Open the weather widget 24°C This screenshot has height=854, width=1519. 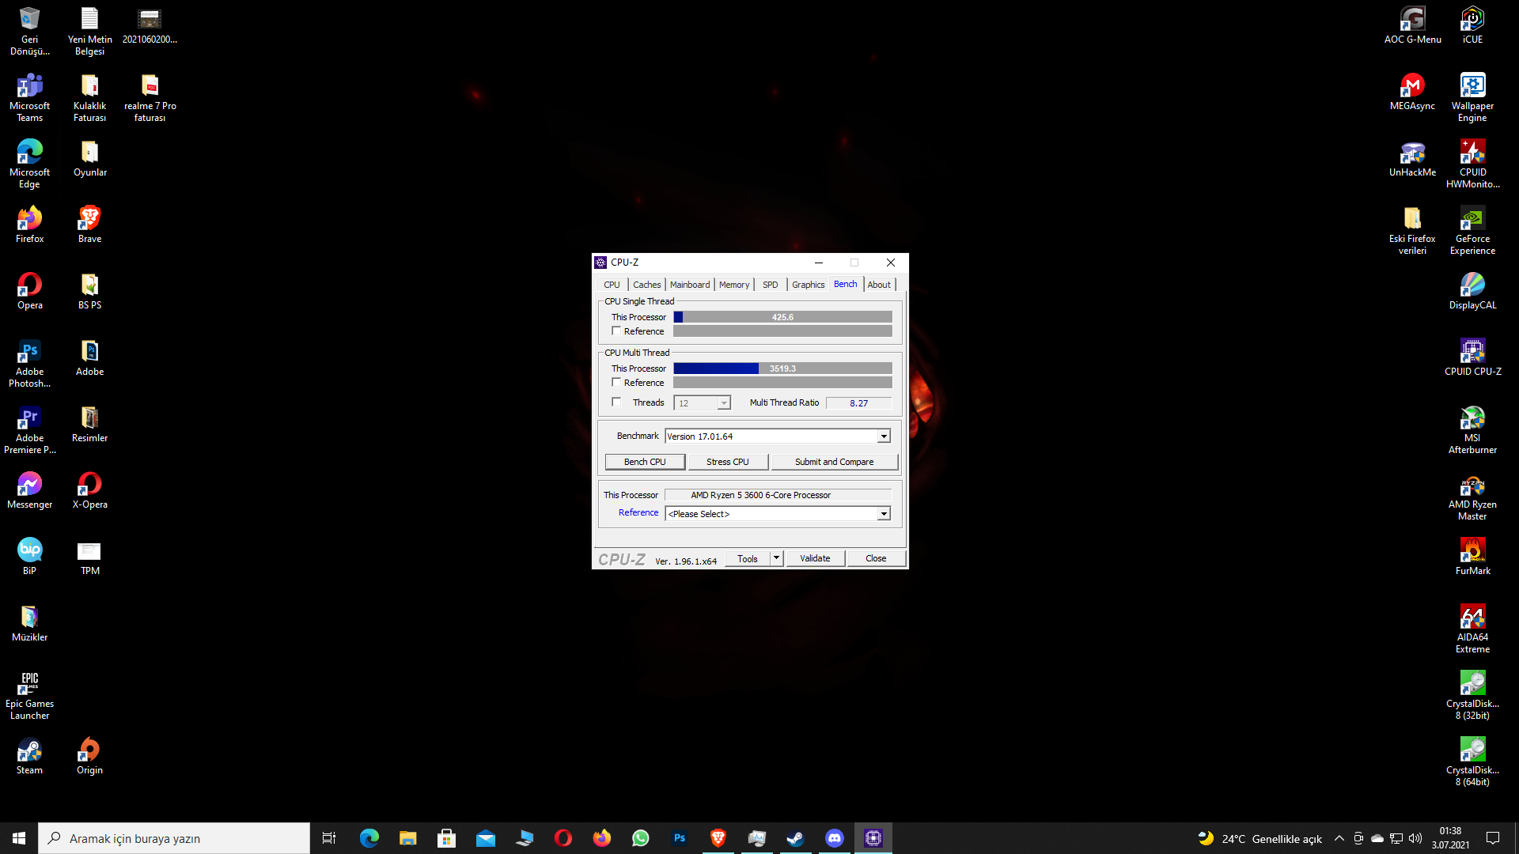(x=1260, y=838)
